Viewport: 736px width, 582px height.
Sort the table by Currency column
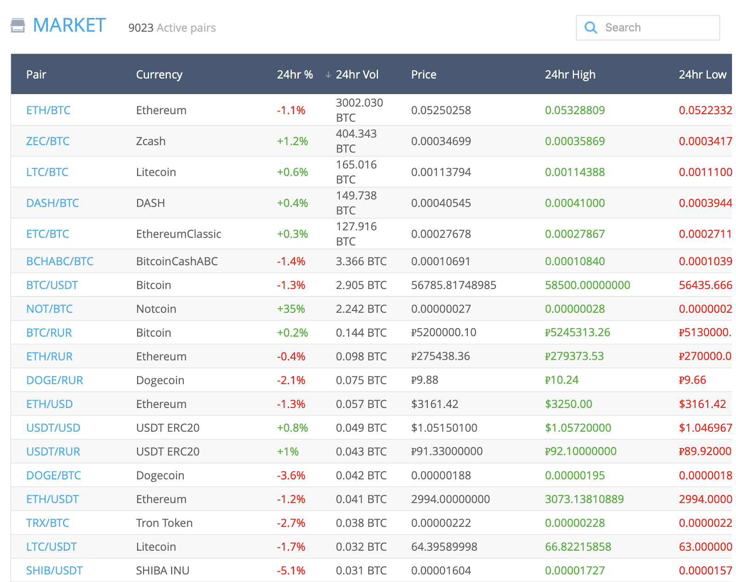pyautogui.click(x=159, y=75)
